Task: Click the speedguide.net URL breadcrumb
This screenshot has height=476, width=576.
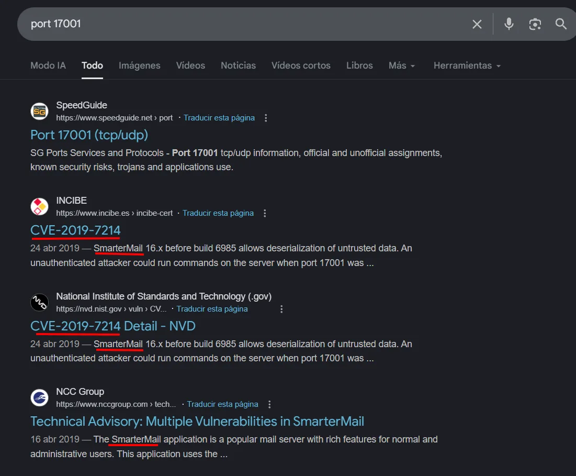Action: pyautogui.click(x=114, y=118)
